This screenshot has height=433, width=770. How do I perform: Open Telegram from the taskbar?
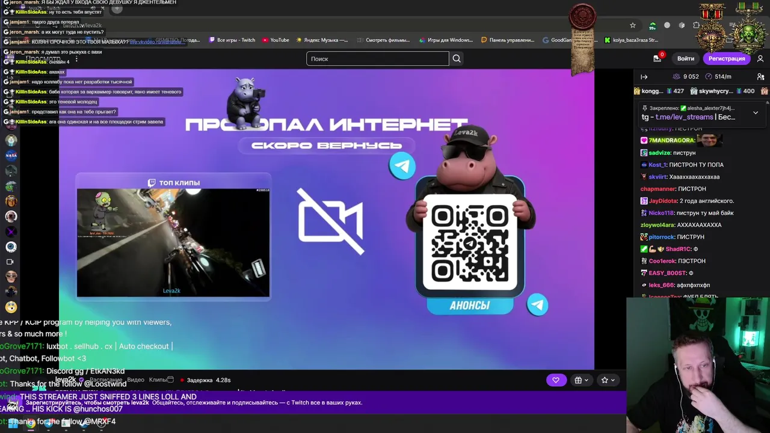[x=49, y=423]
